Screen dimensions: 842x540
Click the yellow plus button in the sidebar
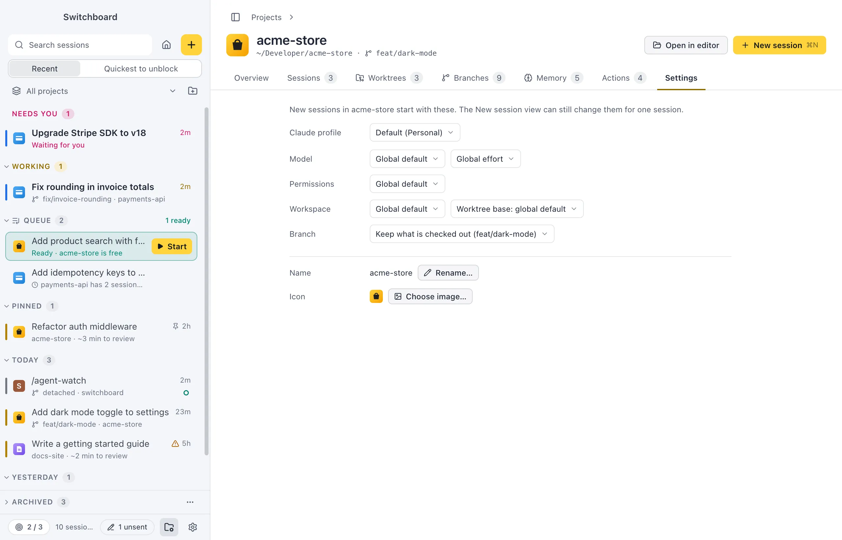(191, 45)
